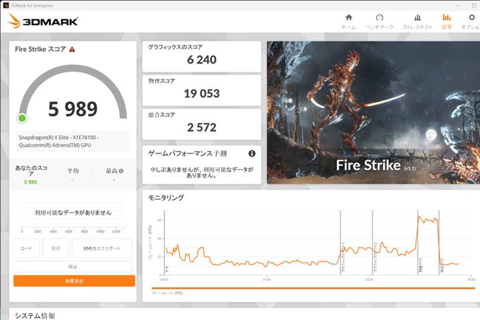Click the Validate (検証) button

pos(73,266)
